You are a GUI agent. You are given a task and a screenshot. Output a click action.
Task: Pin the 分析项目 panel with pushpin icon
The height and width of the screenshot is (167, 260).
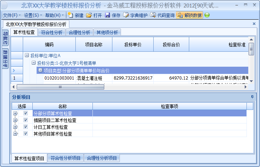click(253, 97)
